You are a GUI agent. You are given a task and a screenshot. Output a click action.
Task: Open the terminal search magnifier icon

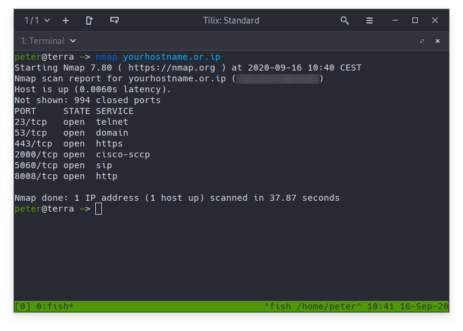click(345, 20)
